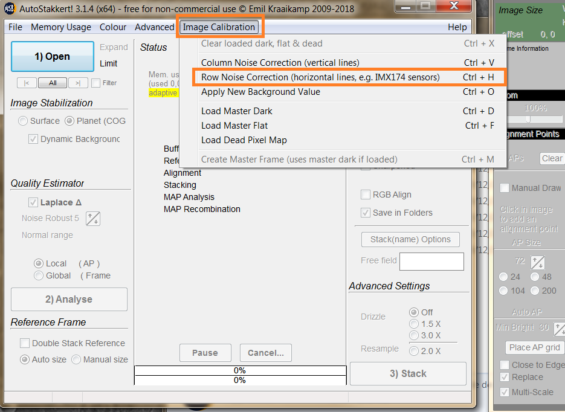Click the Free field text box

coord(431,262)
